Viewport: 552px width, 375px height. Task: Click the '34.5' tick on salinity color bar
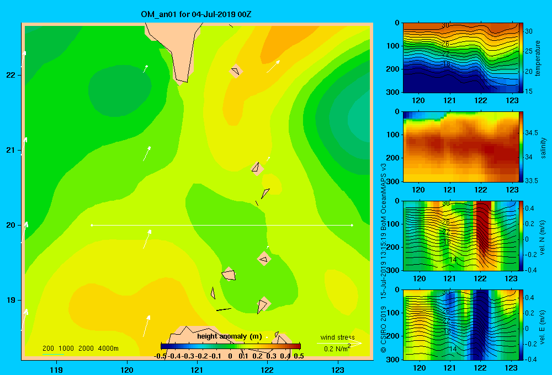(531, 132)
